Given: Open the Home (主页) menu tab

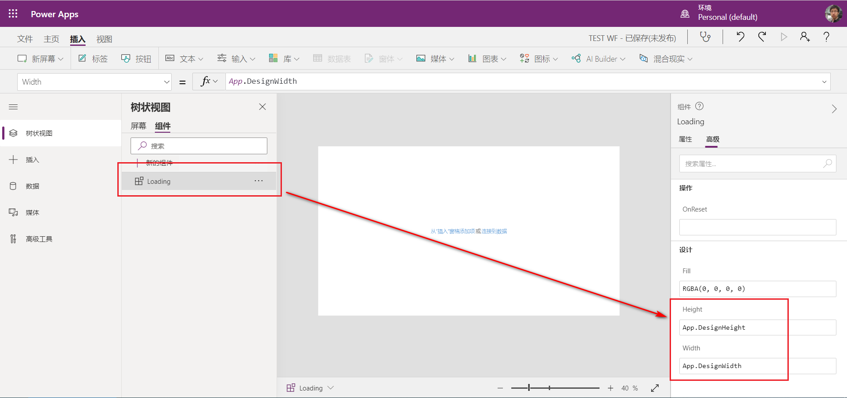Looking at the screenshot, I should (51, 39).
